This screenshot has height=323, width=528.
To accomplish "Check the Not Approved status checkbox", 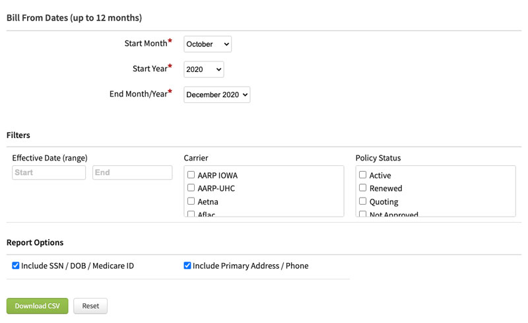I will coord(362,214).
